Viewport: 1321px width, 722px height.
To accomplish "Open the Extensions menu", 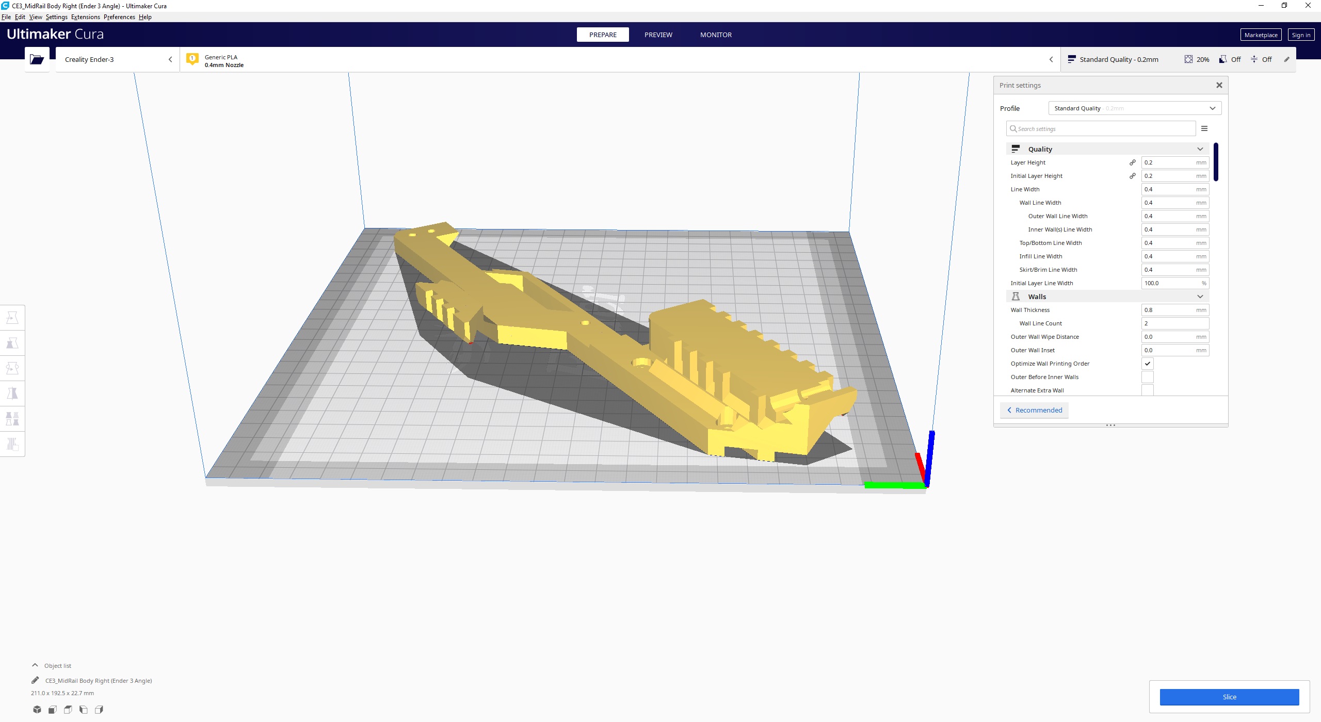I will 86,17.
